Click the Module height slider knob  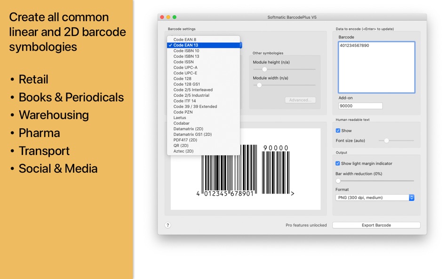[x=264, y=69]
